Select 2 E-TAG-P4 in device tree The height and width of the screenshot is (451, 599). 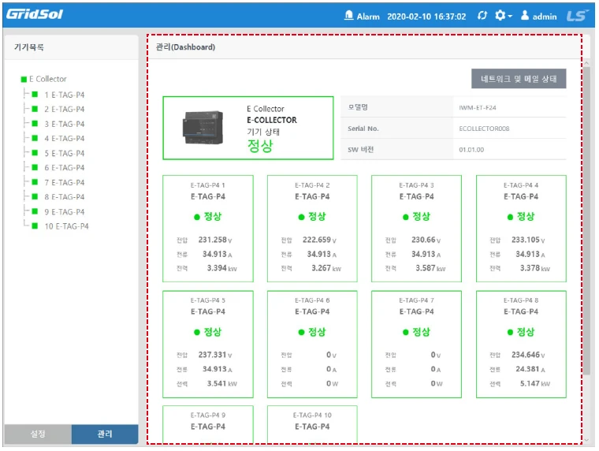[64, 110]
